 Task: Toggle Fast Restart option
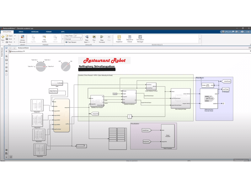[71, 42]
